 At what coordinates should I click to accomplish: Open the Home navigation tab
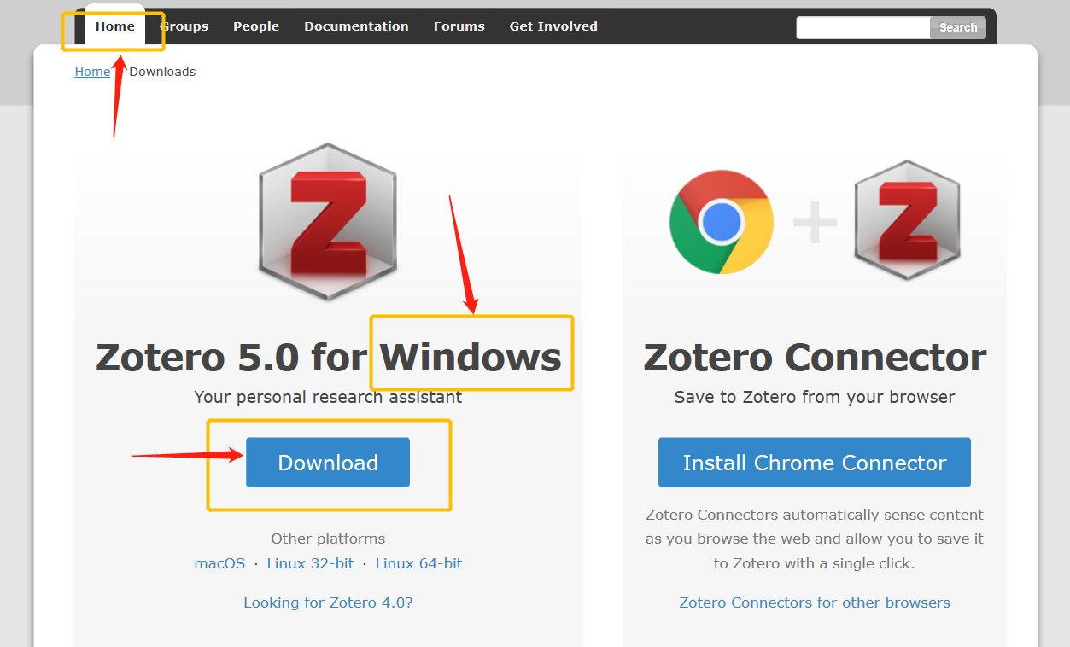point(115,26)
